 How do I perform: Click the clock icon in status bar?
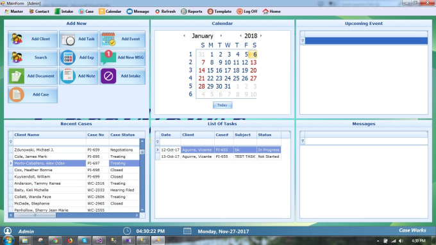coord(127,231)
